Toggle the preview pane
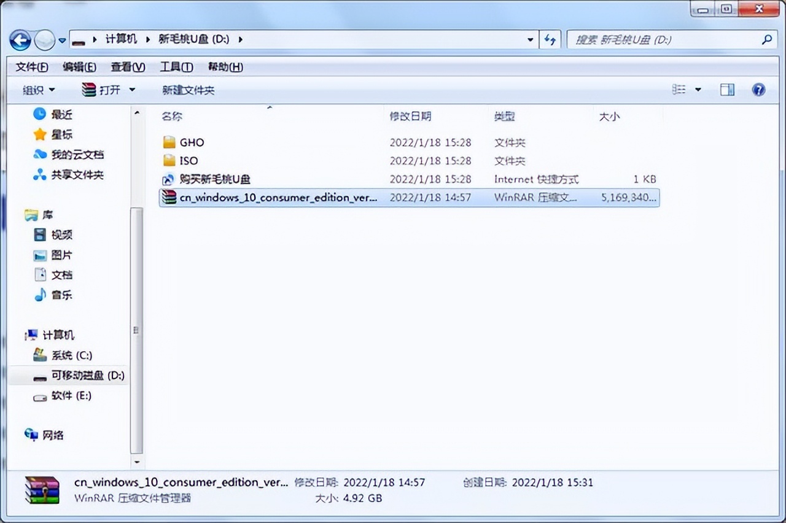786x523 pixels. tap(727, 90)
